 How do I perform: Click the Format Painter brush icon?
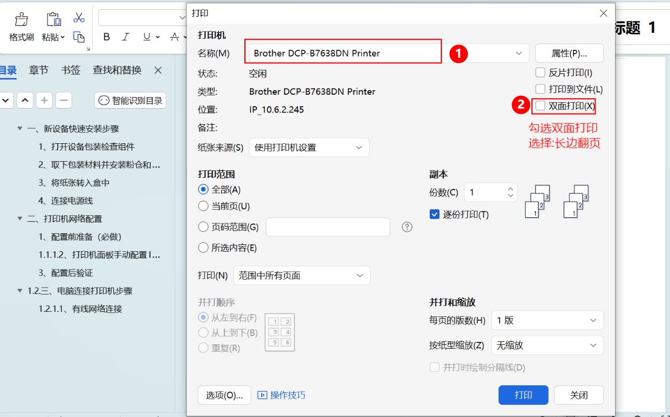[21, 20]
